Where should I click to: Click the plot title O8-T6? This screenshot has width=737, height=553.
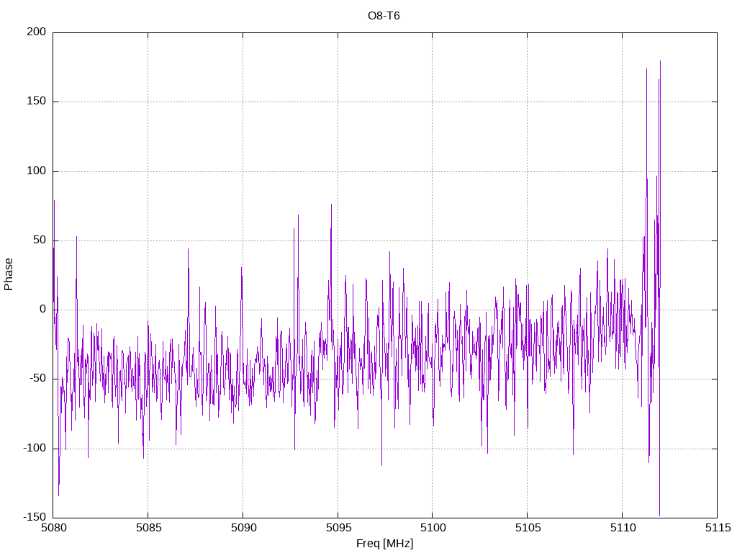pyautogui.click(x=384, y=15)
